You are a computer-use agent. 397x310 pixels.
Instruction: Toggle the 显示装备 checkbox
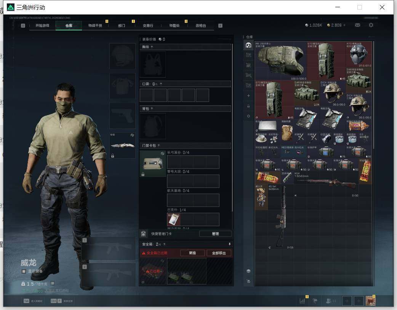pyautogui.click(x=24, y=271)
